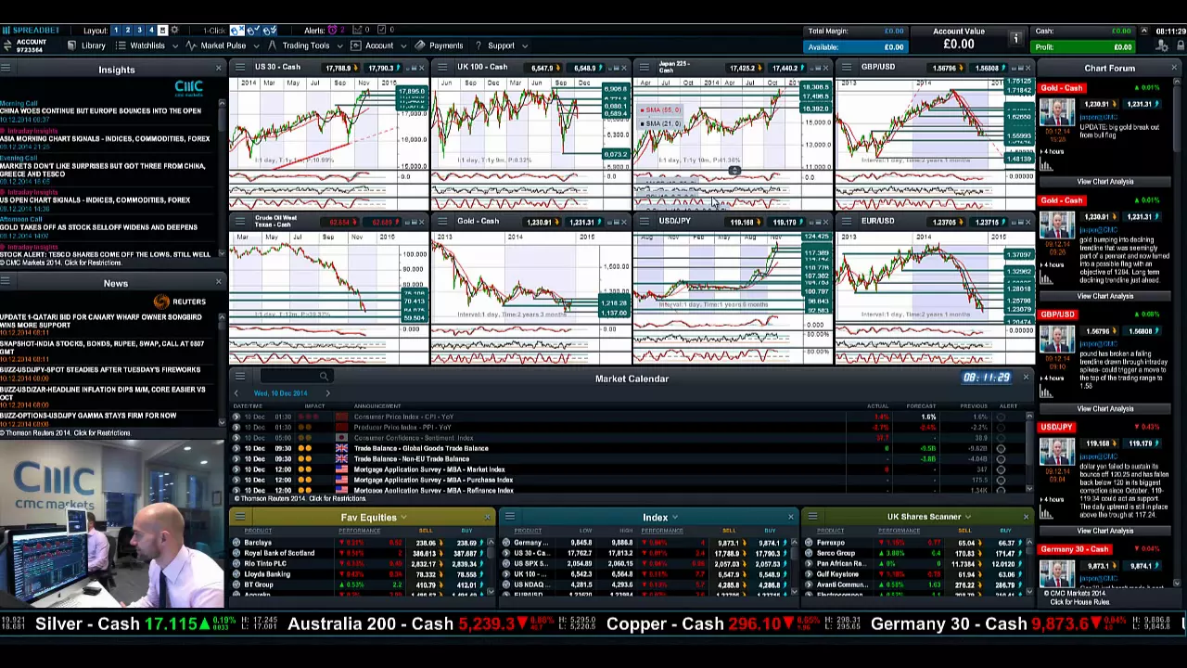The image size is (1187, 668).
Task: Go to previous day in Market Calendar
Action: [236, 393]
